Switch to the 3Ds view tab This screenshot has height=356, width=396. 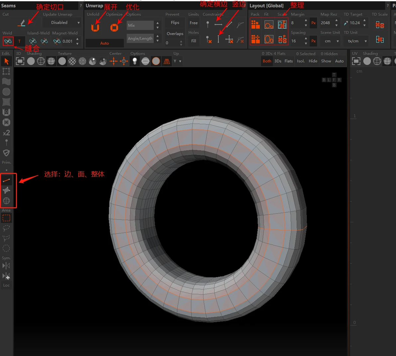pos(278,61)
